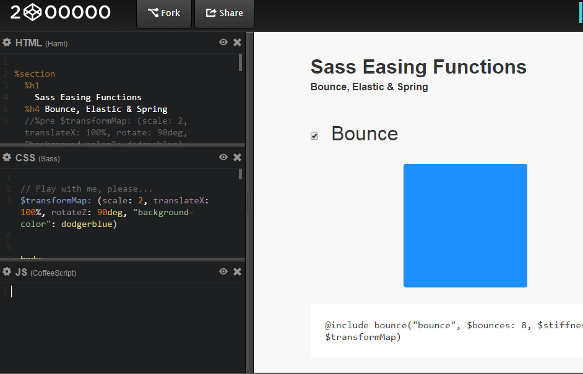Toggle visibility eye on the HTML panel

pyautogui.click(x=223, y=42)
